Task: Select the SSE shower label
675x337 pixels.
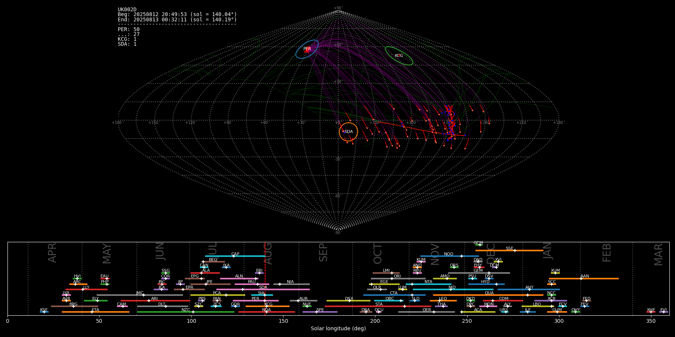Action: click(509, 248)
